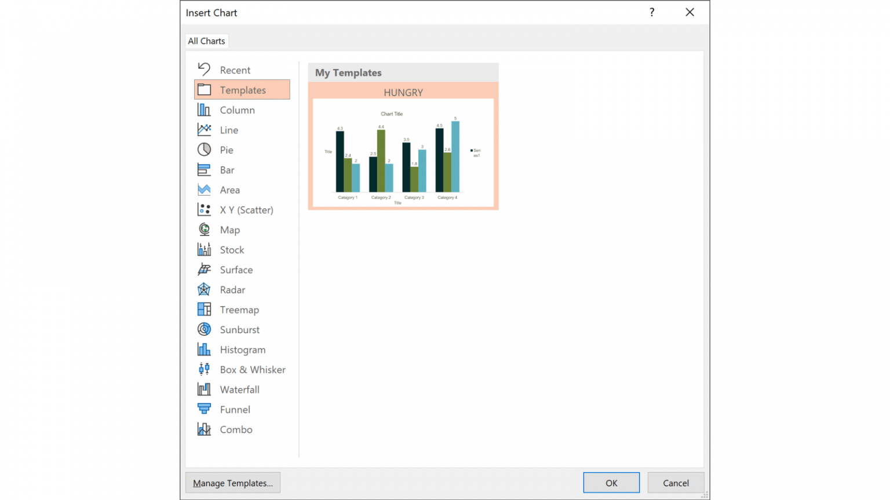Choose the Map chart icon

coord(204,229)
